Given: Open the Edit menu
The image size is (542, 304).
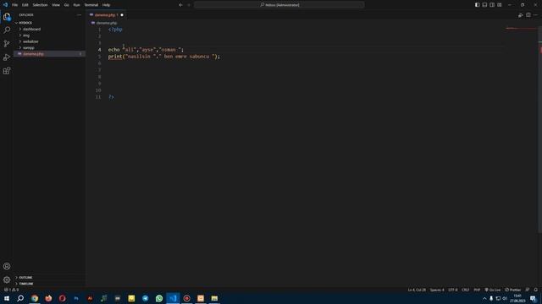Looking at the screenshot, I should tap(25, 5).
